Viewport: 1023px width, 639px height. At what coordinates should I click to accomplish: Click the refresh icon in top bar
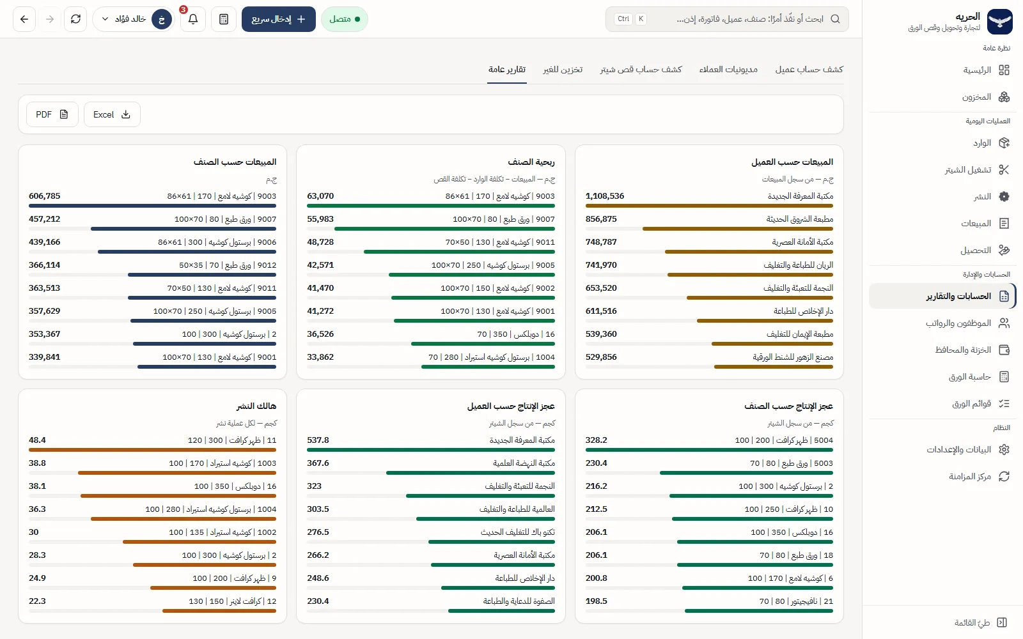tap(75, 19)
